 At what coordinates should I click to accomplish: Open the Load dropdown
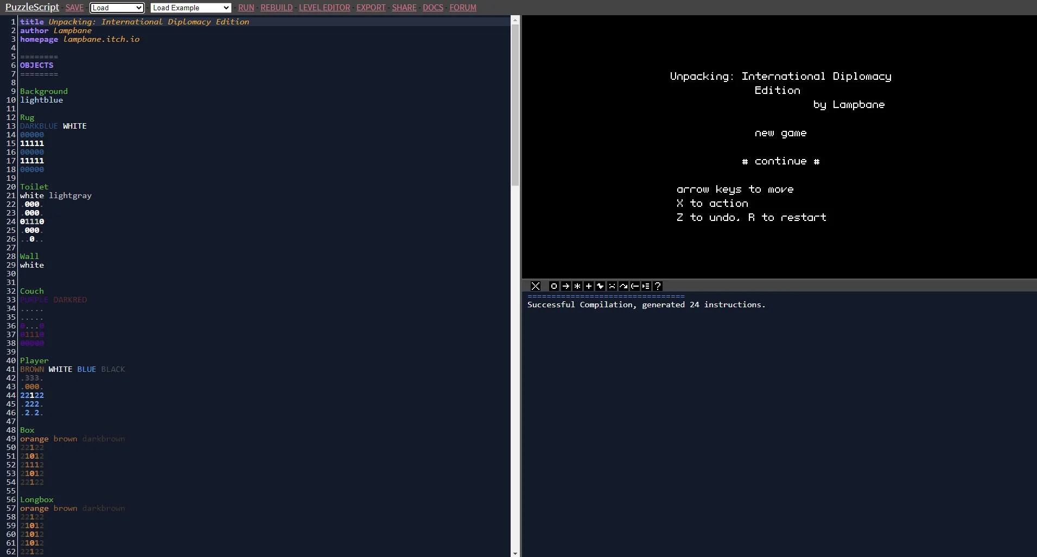point(117,8)
